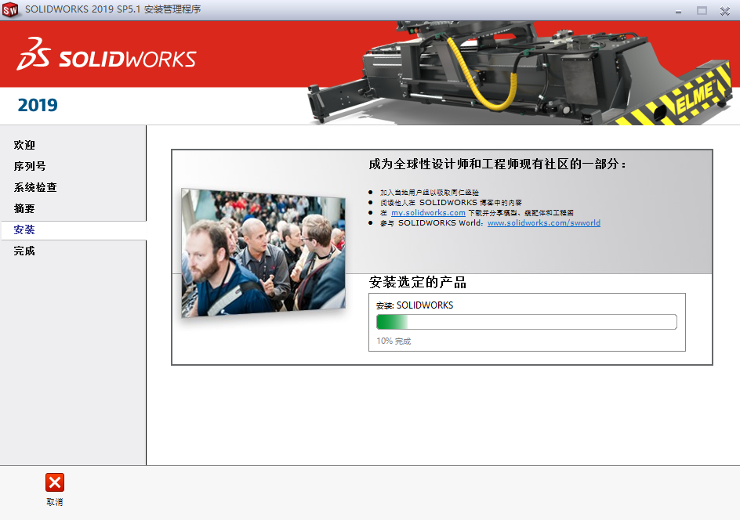740x520 pixels.
Task: Open the my.solidworks.com link
Action: [428, 212]
